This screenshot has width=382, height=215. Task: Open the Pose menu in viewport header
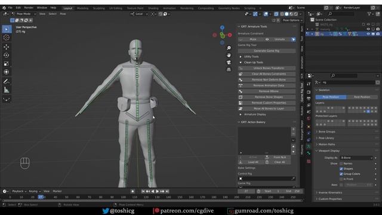click(x=63, y=14)
